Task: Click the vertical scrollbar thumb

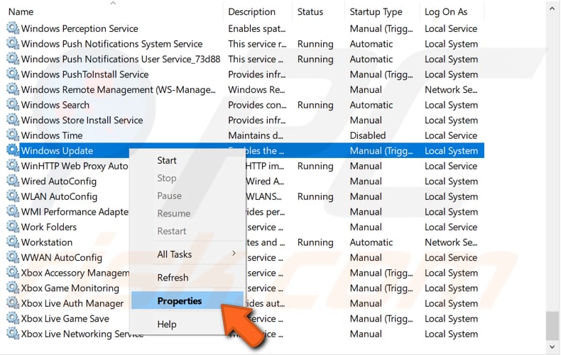Action: pyautogui.click(x=552, y=326)
